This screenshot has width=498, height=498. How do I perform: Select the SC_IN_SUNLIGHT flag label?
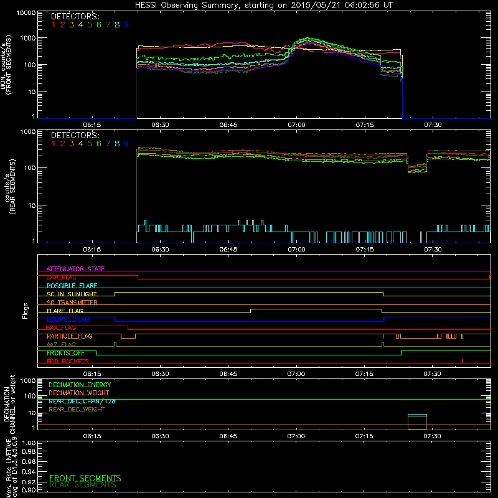point(72,294)
